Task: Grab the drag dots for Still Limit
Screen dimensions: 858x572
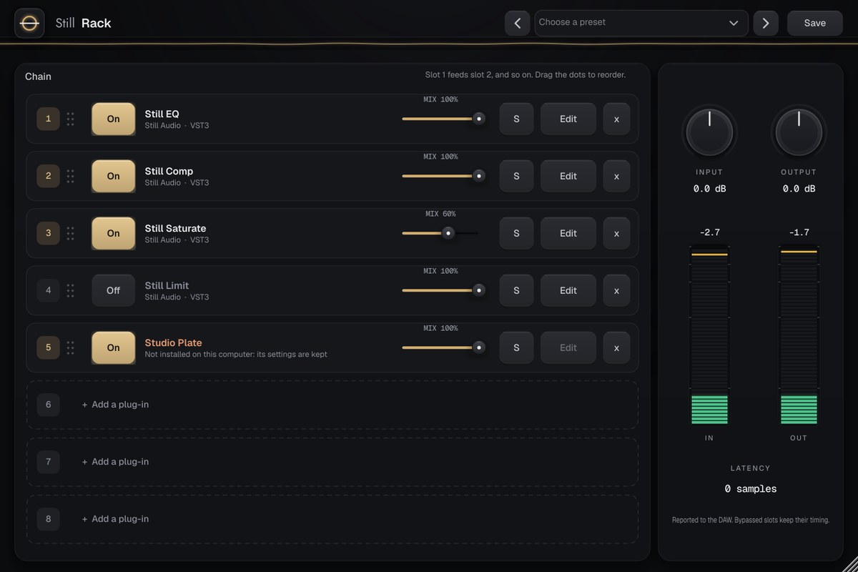Action: [x=70, y=290]
